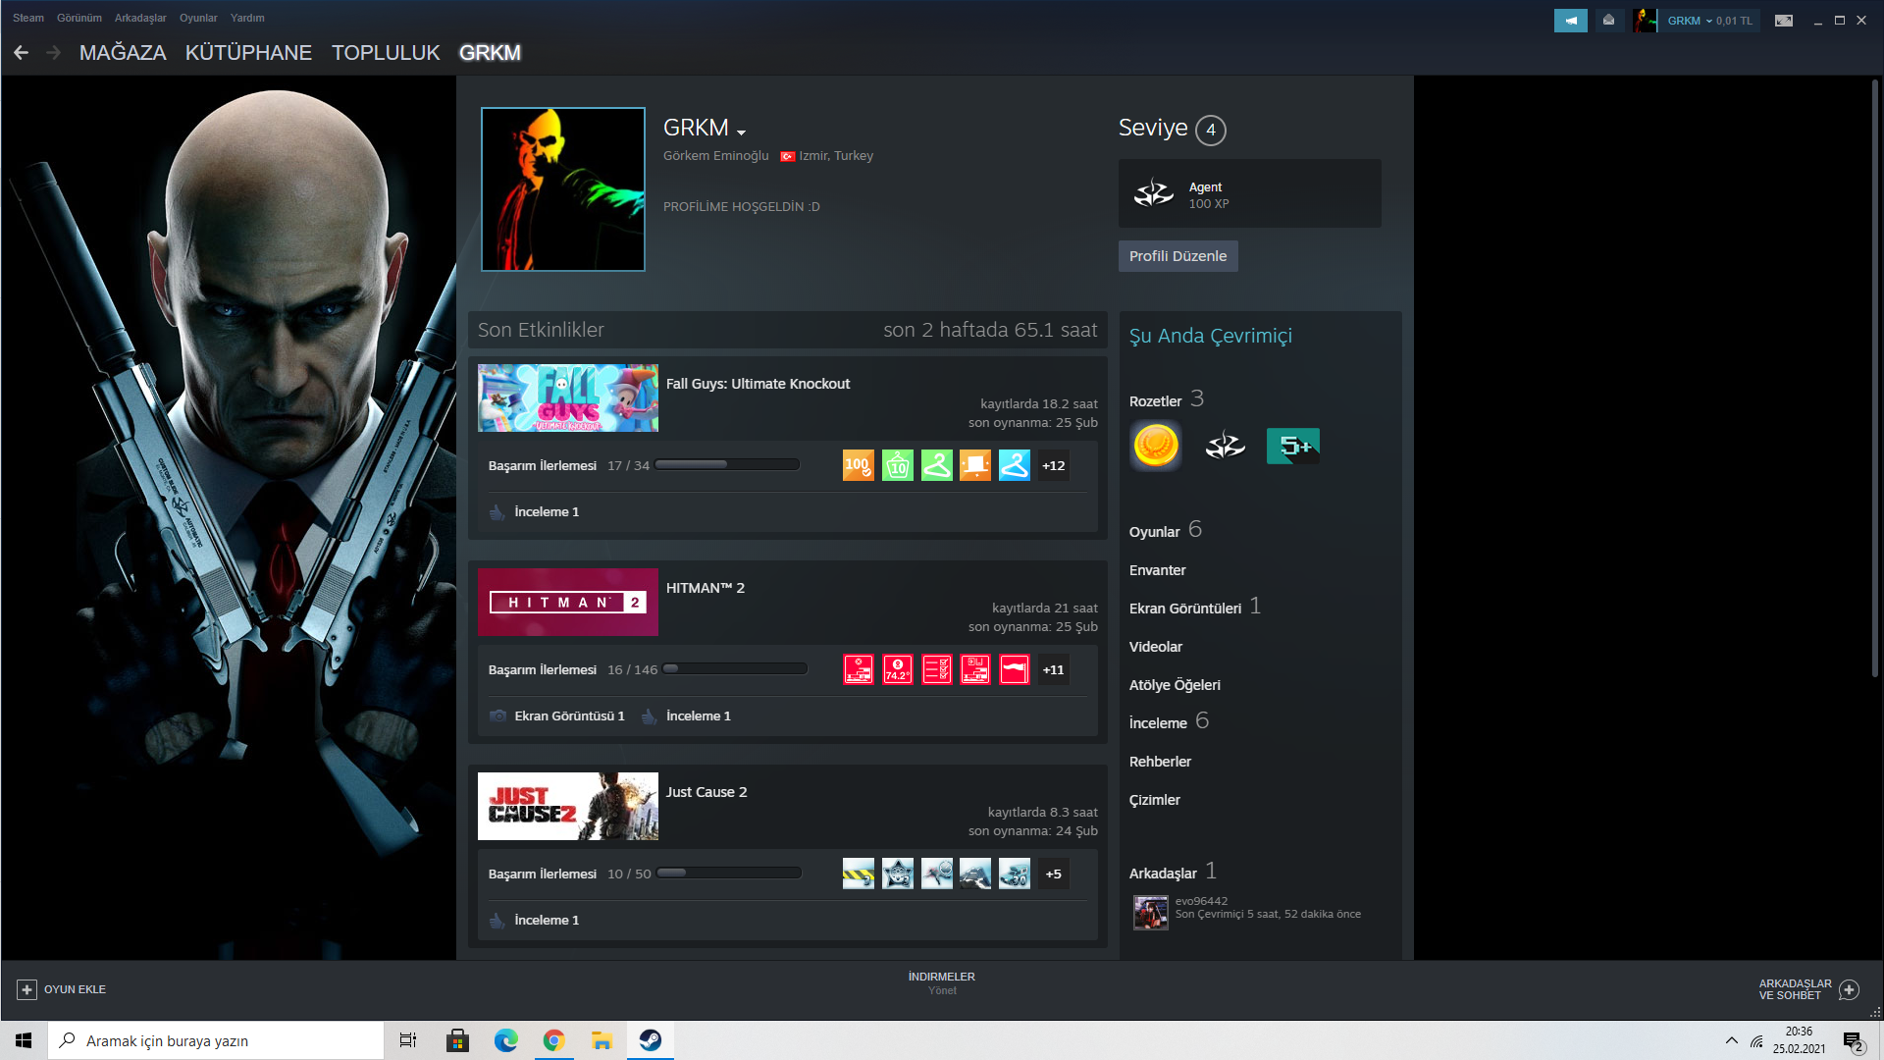Viewport: 1884px width, 1060px height.
Task: Open Just Cause 2 İnceleme 1 review link
Action: [x=547, y=921]
